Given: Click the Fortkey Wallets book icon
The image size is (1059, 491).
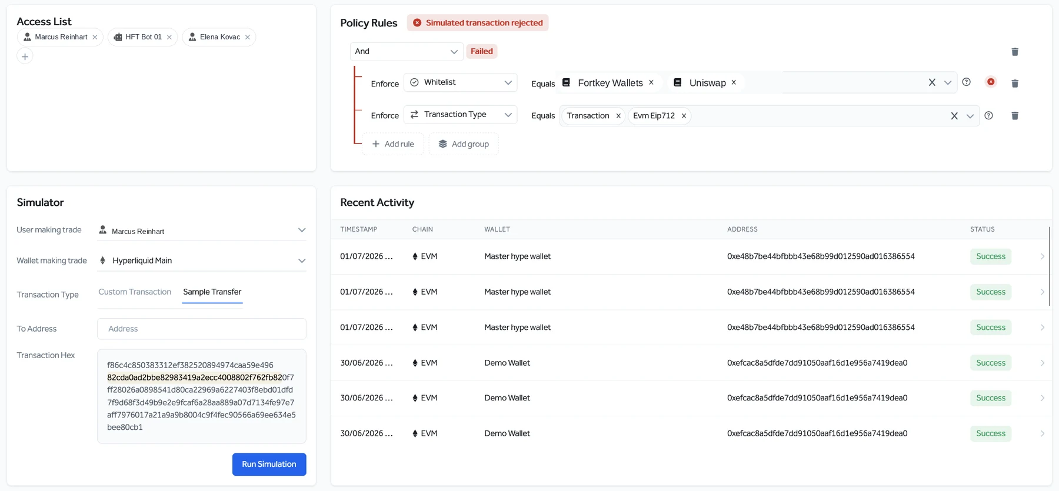Looking at the screenshot, I should (x=566, y=82).
